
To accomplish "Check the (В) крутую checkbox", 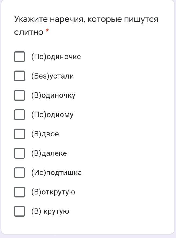I will (x=19, y=211).
